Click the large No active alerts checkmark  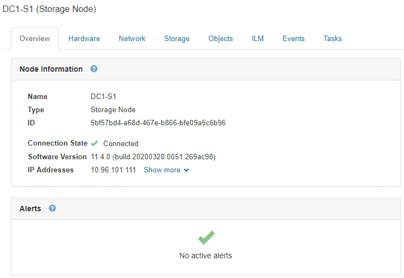click(206, 238)
